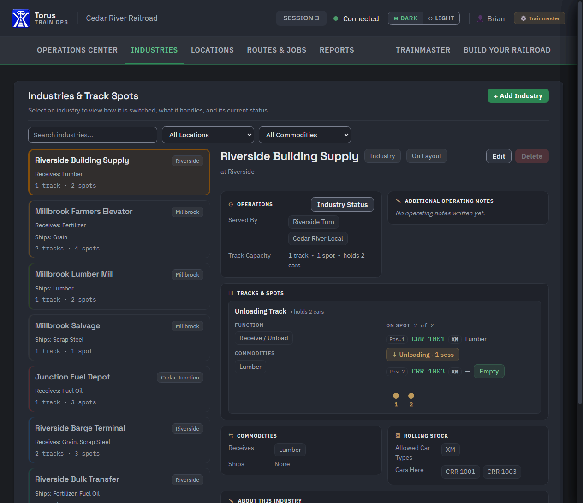Viewport: 583px width, 503px height.
Task: Click the Riverside Turn chip
Action: click(314, 222)
